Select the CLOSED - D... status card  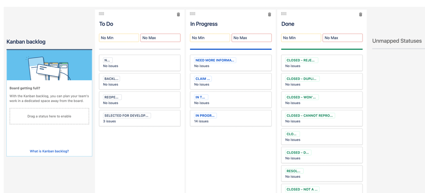[322, 155]
